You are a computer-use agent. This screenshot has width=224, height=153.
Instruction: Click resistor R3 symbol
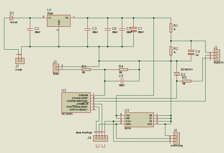pos(86,69)
